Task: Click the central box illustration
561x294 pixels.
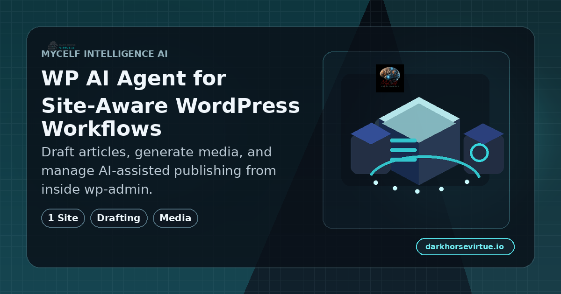Action: [x=419, y=140]
